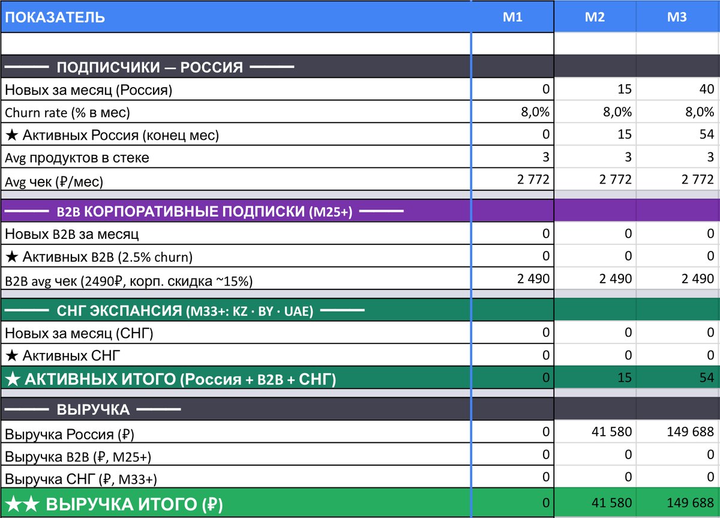Click the M1 value for Активных B2B
The image size is (720, 518).
[546, 256]
